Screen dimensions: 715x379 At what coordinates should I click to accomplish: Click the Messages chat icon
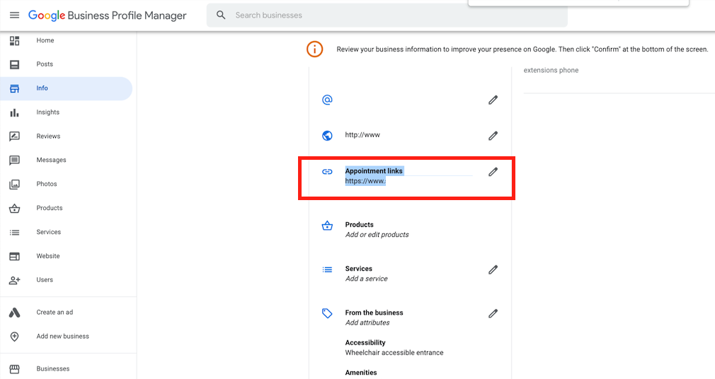pyautogui.click(x=15, y=160)
